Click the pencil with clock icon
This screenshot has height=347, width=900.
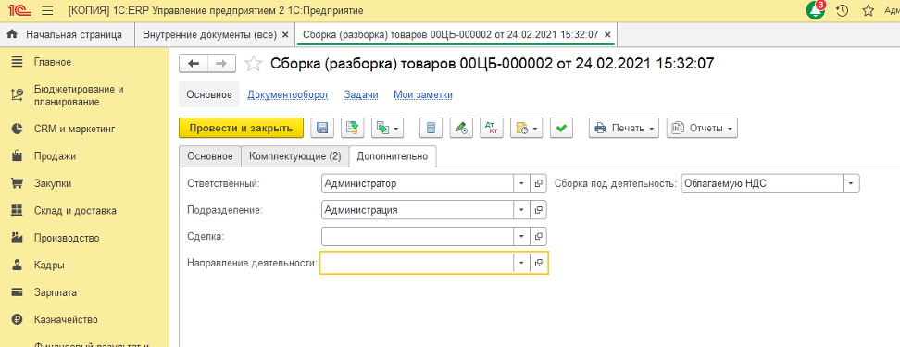(x=461, y=129)
